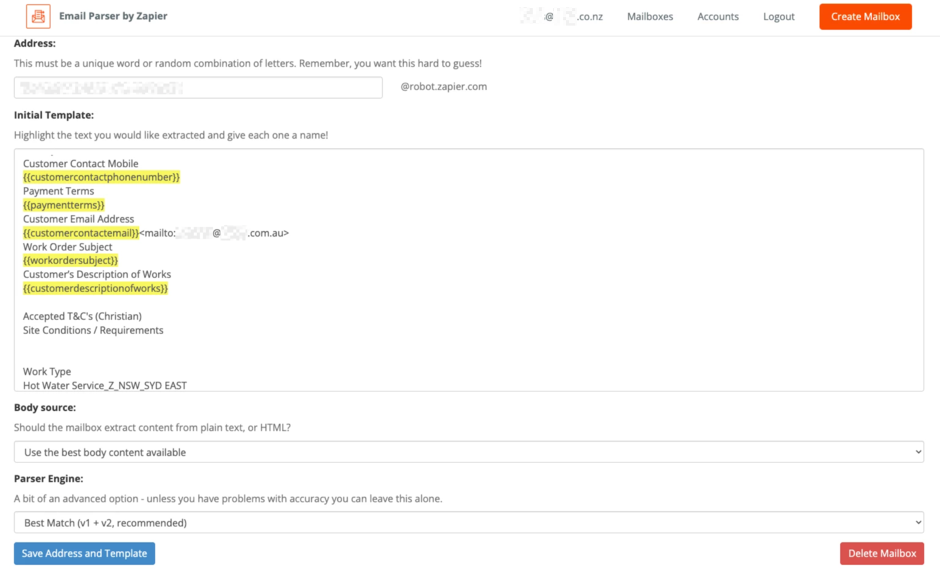Click the Email Parser logo icon
940x580 pixels.
pyautogui.click(x=38, y=16)
